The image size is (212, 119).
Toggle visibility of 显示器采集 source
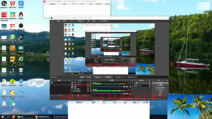click(88, 91)
